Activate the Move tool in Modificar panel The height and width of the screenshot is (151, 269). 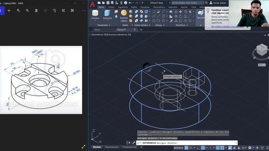tap(180, 12)
